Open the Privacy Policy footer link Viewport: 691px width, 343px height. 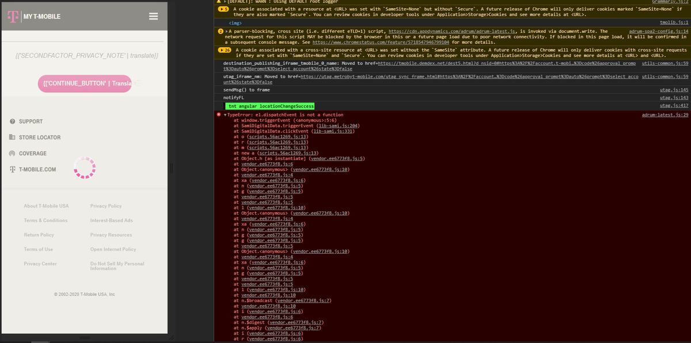click(106, 206)
